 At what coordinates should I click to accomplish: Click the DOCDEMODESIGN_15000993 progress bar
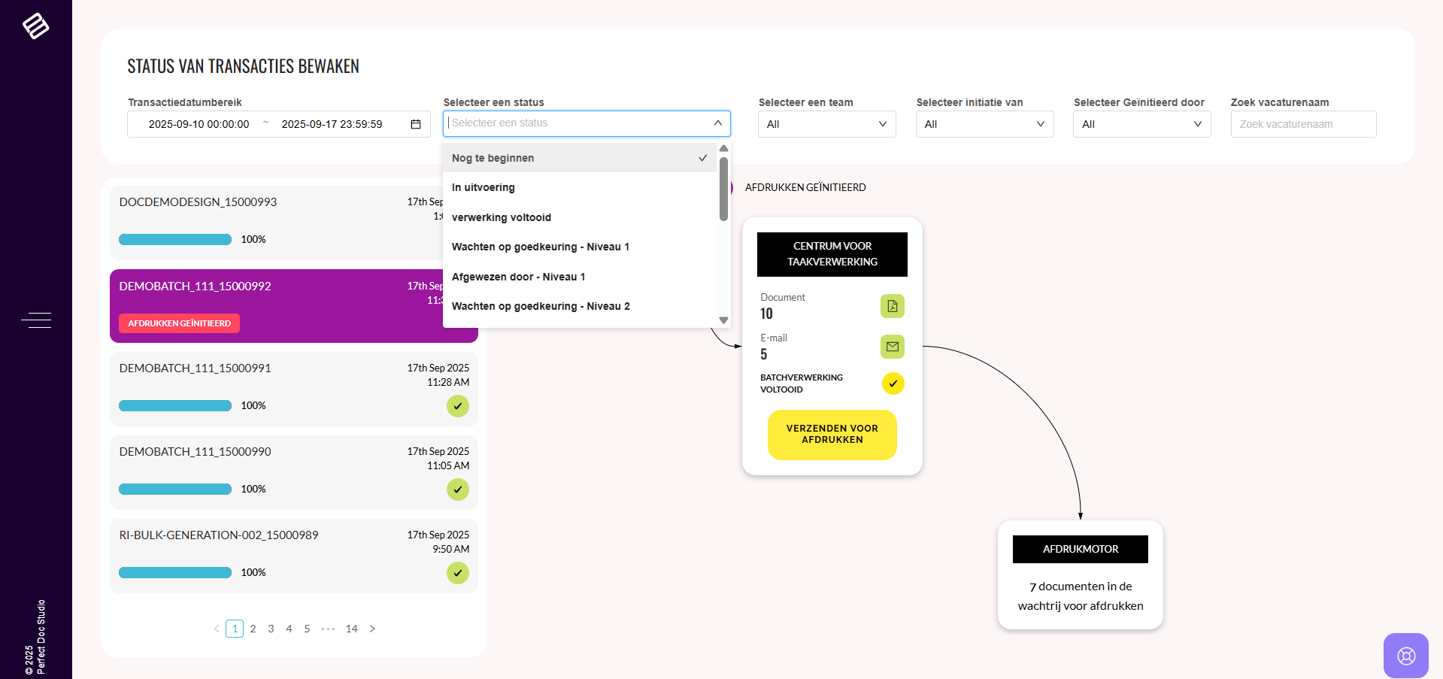175,240
